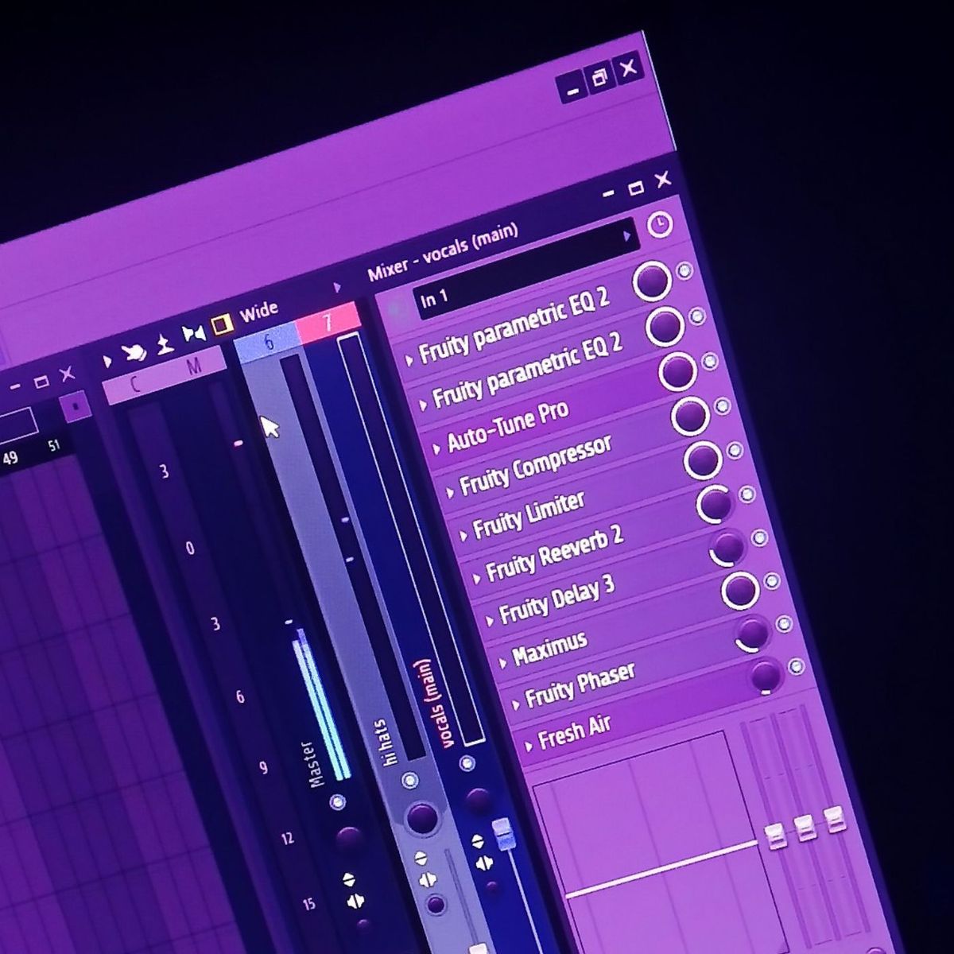Disable the Fruity Phaser slot LED
This screenshot has height=954, width=954.
click(x=784, y=624)
